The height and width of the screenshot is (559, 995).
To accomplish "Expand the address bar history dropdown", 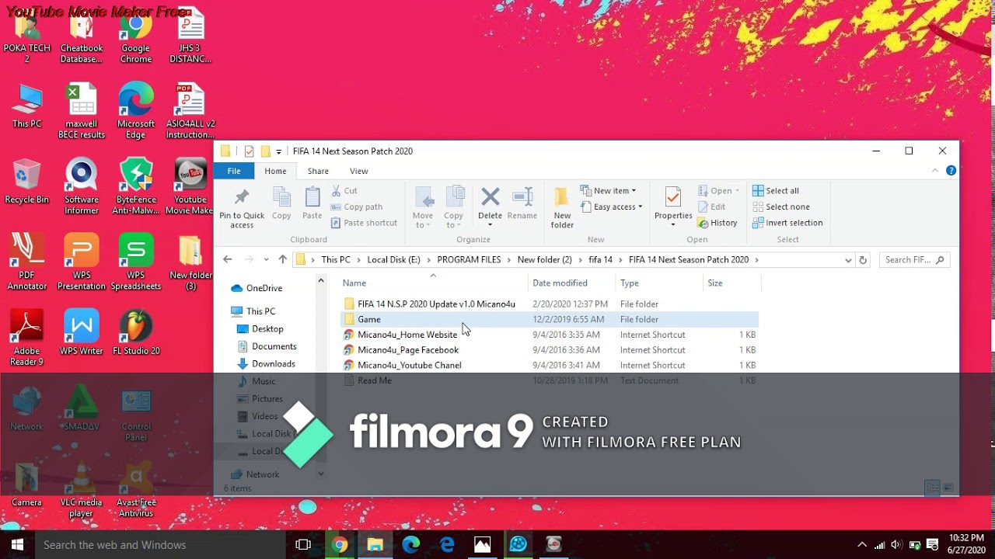I will click(x=847, y=260).
